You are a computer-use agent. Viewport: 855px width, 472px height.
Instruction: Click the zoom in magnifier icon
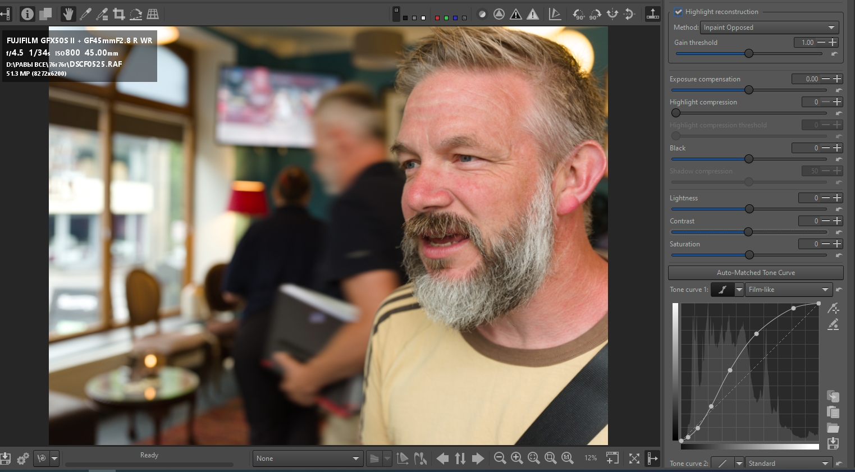pyautogui.click(x=517, y=459)
